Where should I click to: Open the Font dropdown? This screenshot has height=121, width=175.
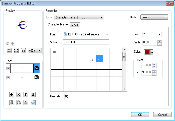tap(86, 34)
